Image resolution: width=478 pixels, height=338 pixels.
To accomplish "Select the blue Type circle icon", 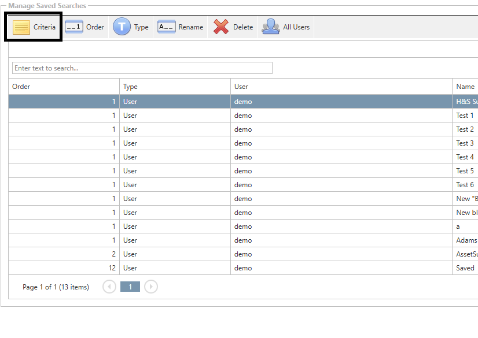I will 122,27.
